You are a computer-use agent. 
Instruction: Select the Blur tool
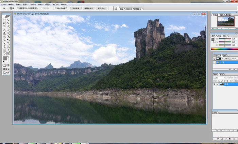click(x=4, y=40)
